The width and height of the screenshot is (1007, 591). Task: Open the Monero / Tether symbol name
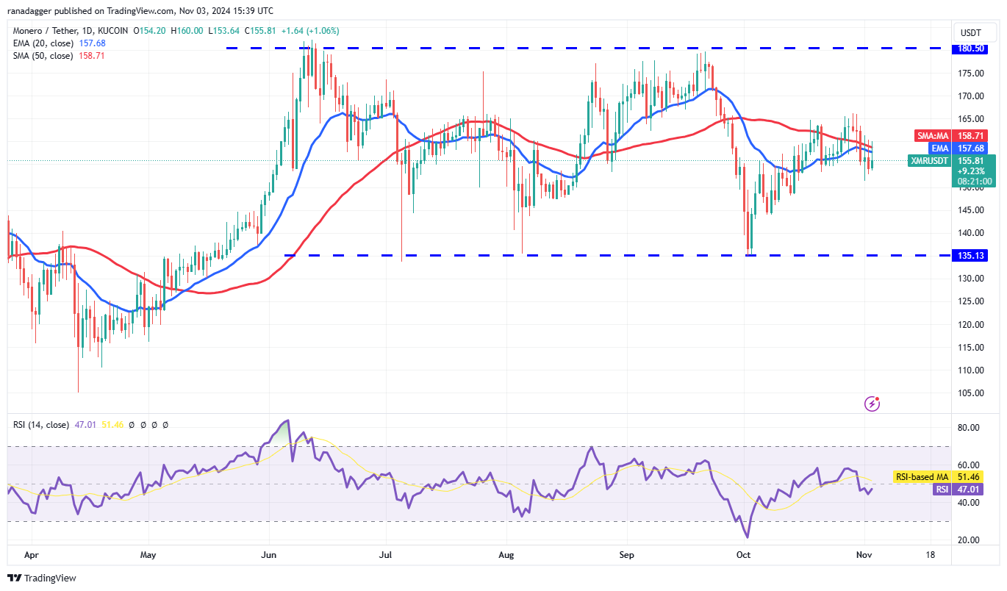pos(44,31)
